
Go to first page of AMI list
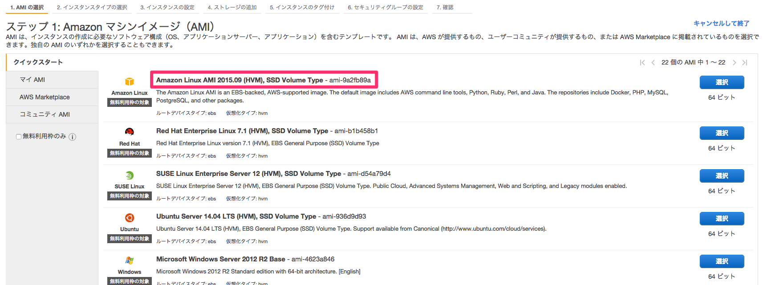(x=642, y=63)
